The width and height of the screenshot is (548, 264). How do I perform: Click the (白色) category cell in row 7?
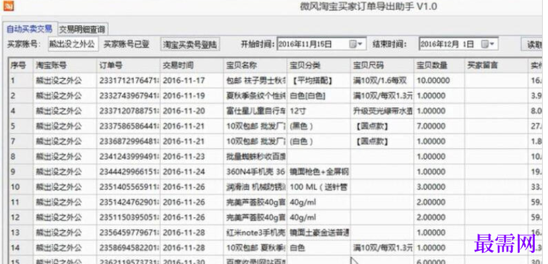(x=319, y=142)
